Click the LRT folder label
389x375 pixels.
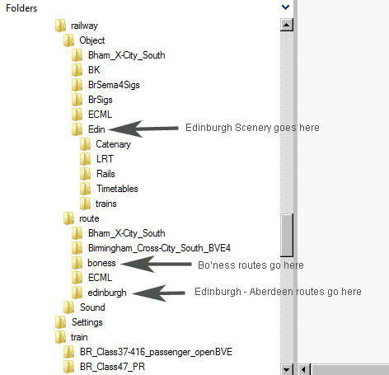point(105,159)
